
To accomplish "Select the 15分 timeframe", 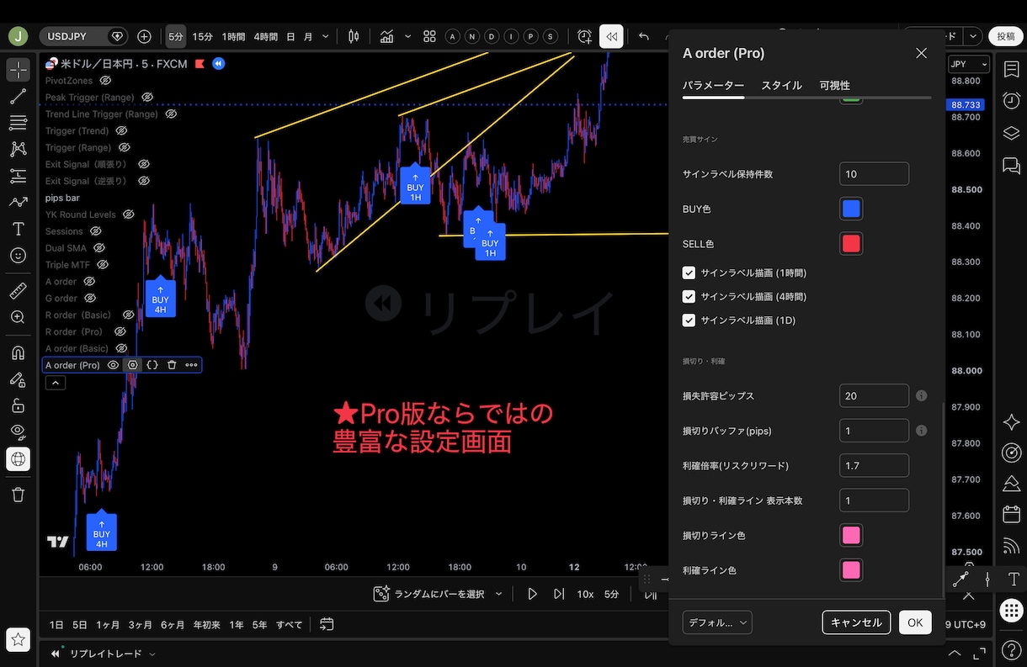I will click(x=202, y=36).
